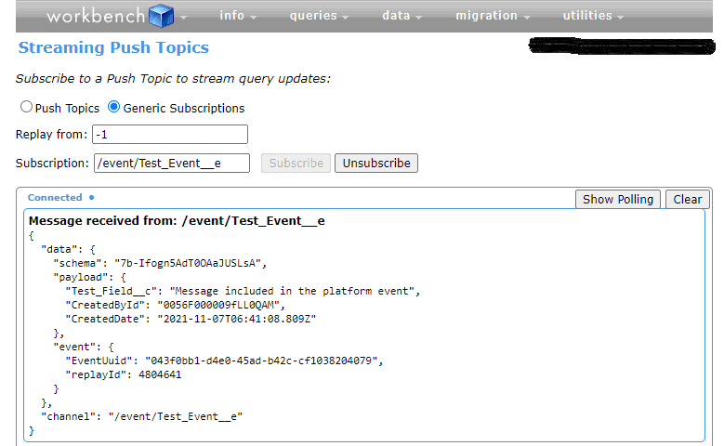This screenshot has width=724, height=446.
Task: Click the replayId 4804641 value
Action: coord(160,374)
